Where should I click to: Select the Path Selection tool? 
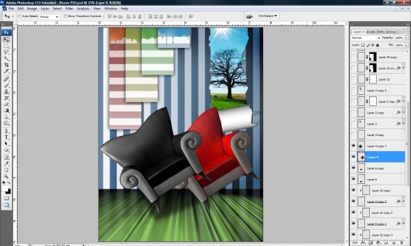6,143
